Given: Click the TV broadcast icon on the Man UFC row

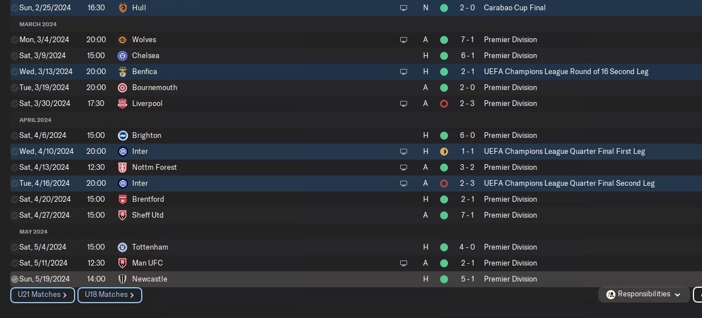Looking at the screenshot, I should tap(404, 263).
